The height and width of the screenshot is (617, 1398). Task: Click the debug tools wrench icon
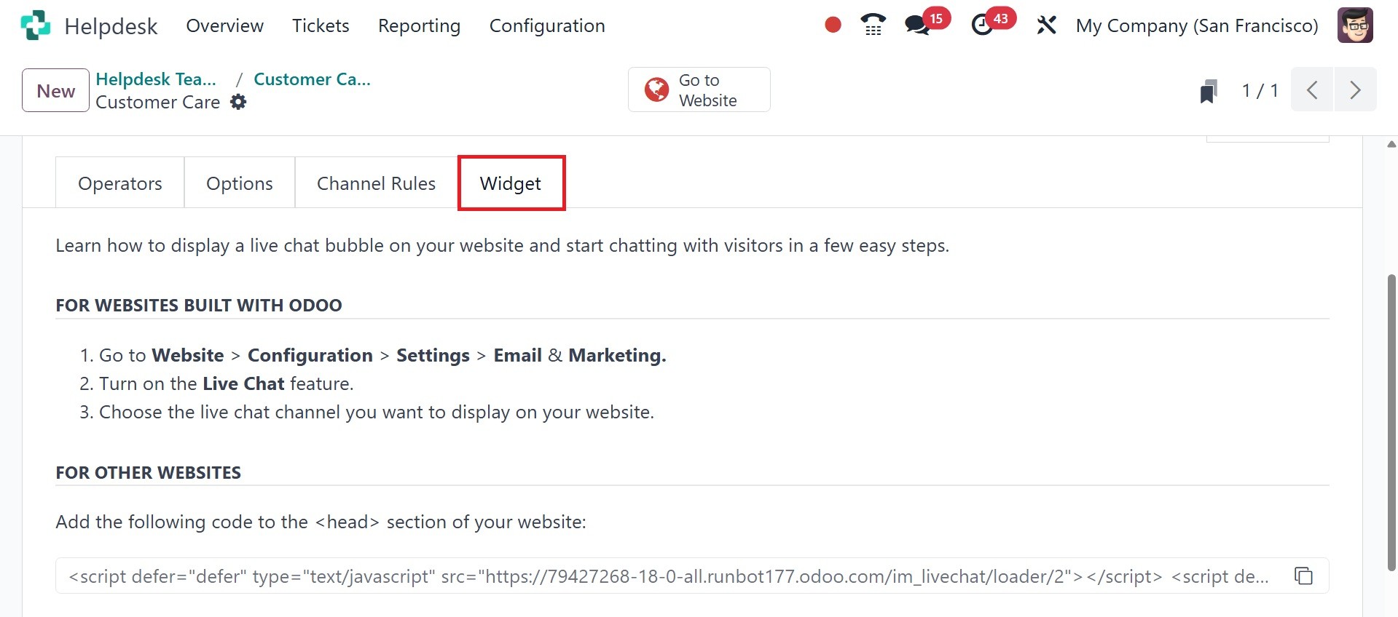tap(1046, 25)
